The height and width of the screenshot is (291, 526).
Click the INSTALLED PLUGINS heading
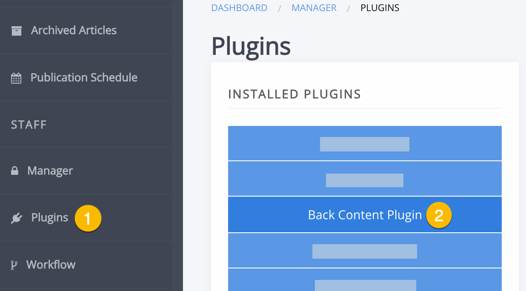pyautogui.click(x=294, y=94)
